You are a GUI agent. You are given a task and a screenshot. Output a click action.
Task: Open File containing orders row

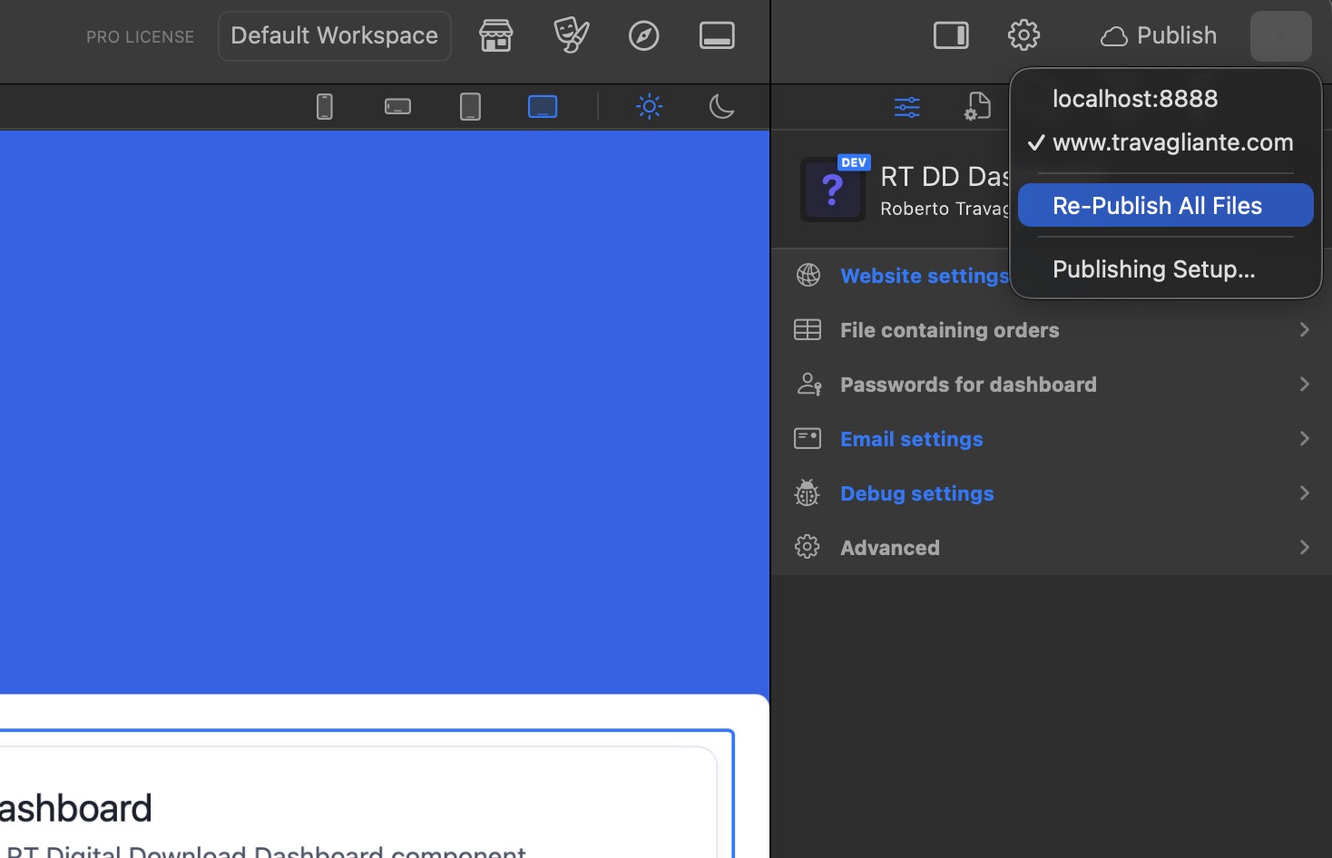[1052, 330]
